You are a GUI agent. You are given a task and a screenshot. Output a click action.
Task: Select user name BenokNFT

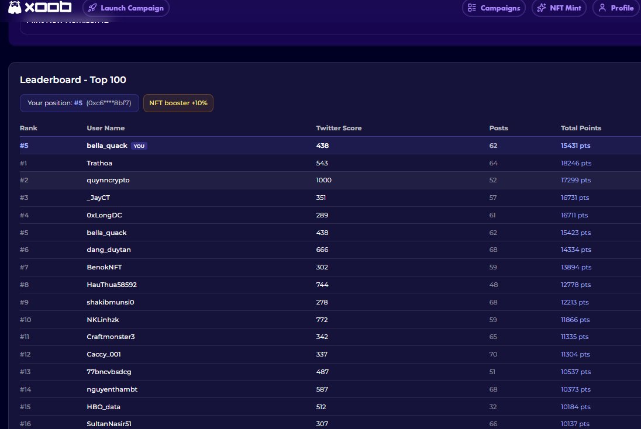[x=104, y=267]
